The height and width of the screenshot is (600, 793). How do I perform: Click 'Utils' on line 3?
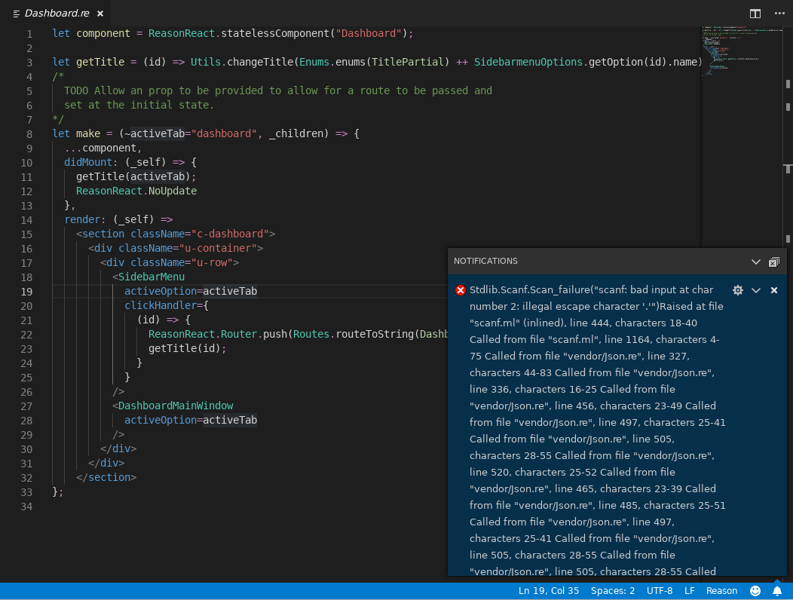click(x=205, y=62)
